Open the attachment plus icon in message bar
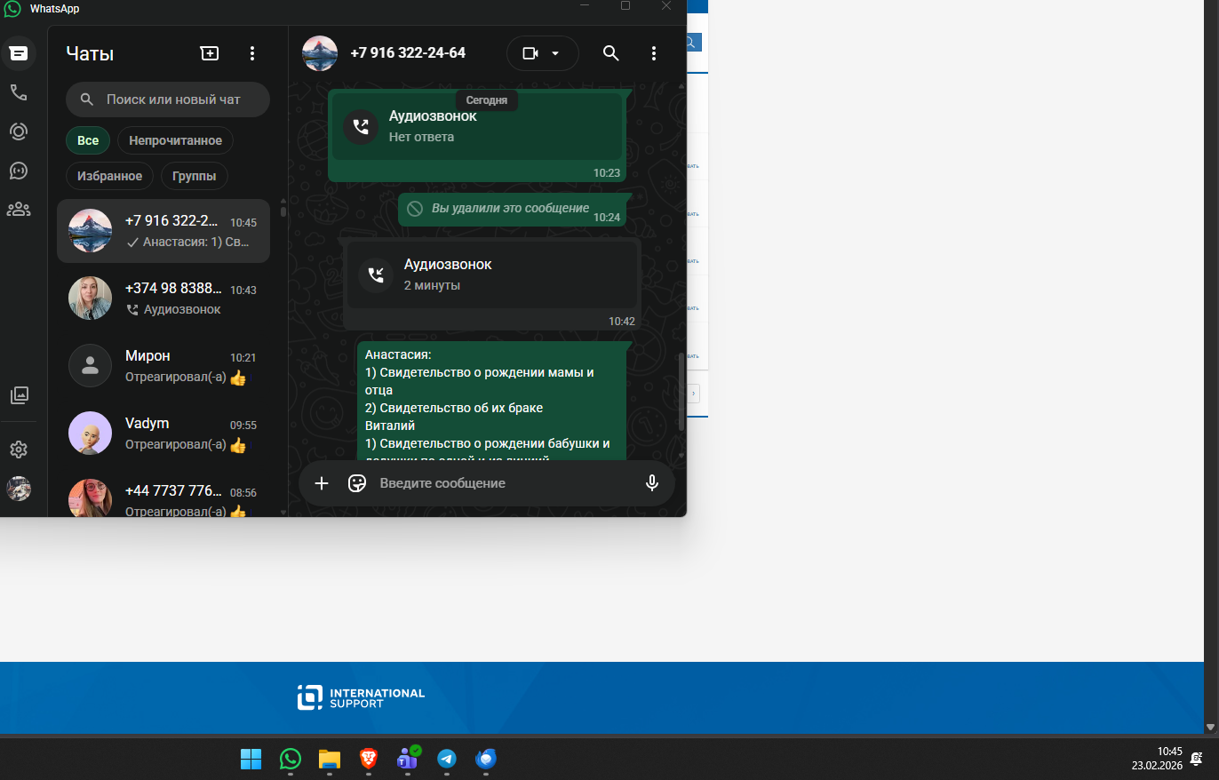Screen dimensions: 1219x780 322,483
